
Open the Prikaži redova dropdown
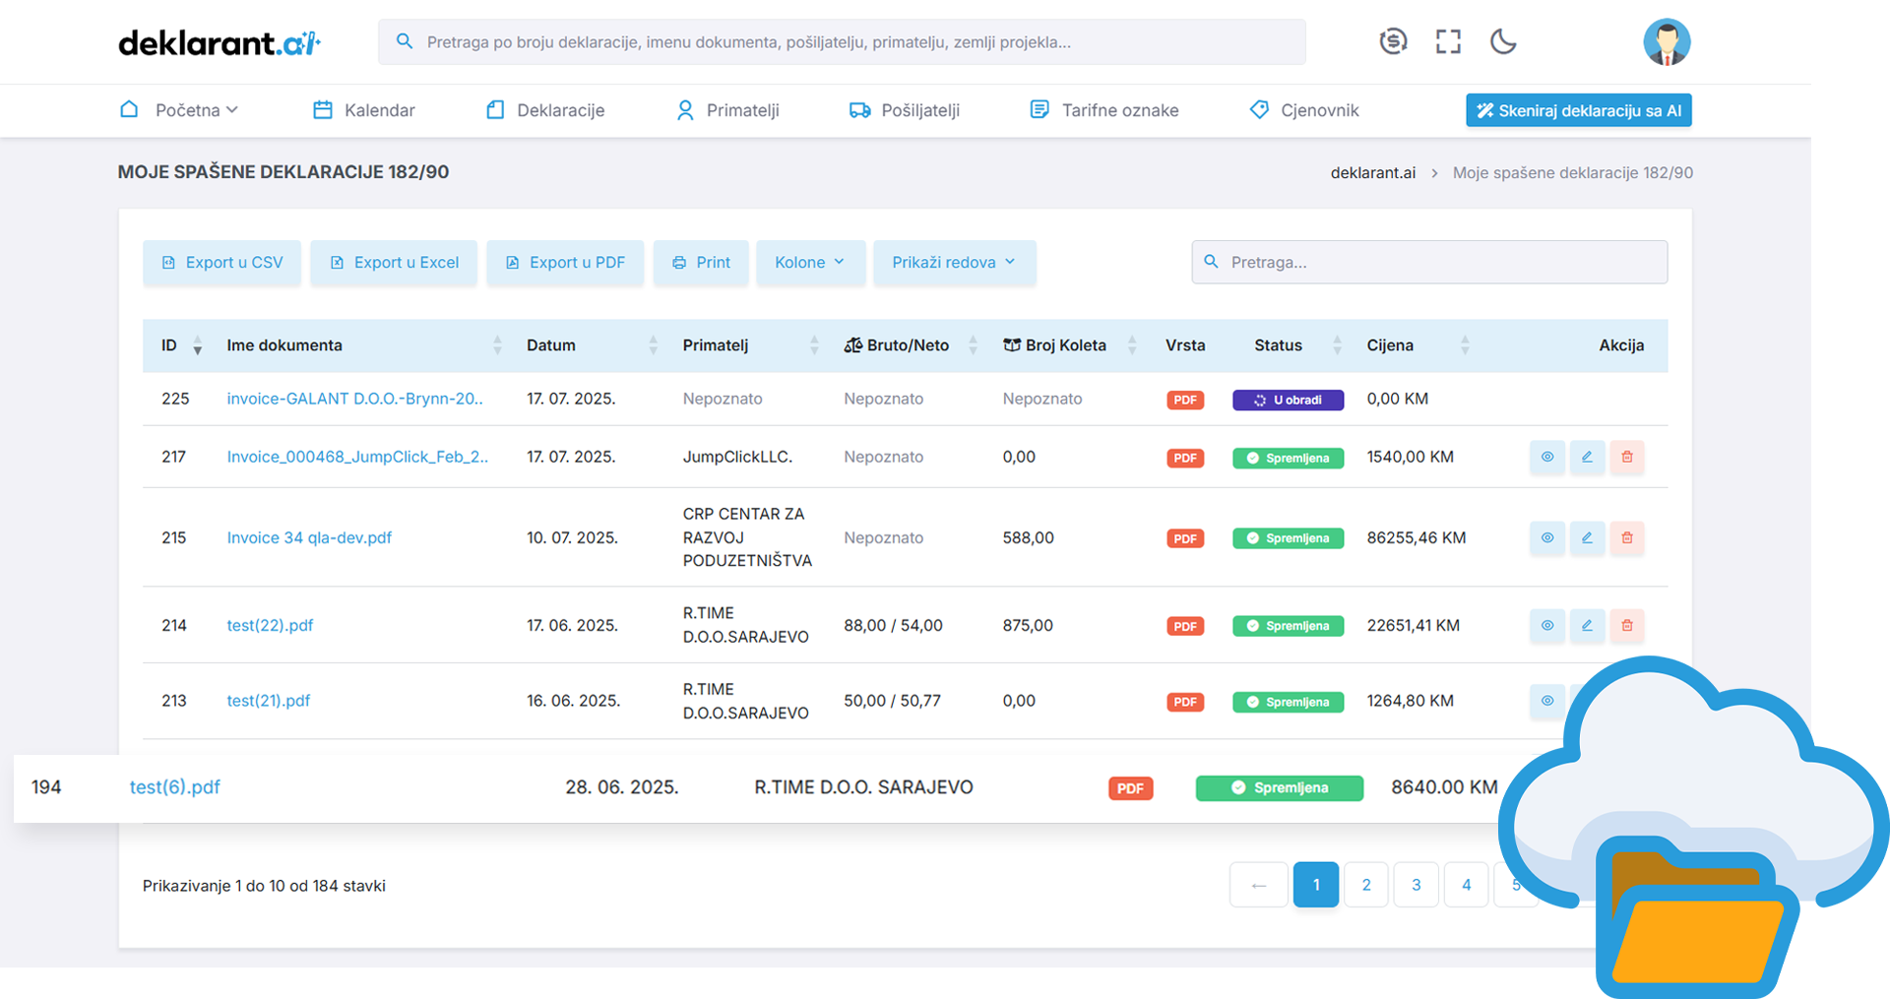click(953, 263)
